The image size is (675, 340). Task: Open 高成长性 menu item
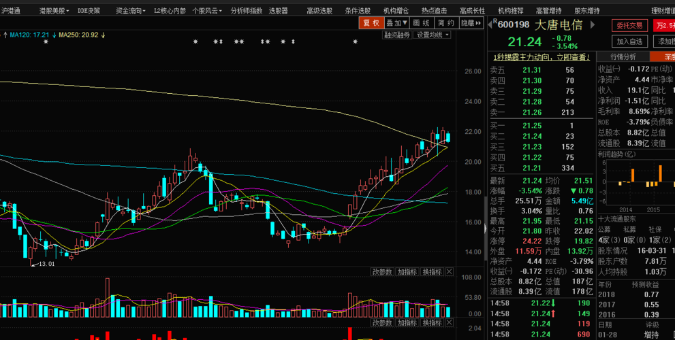[x=472, y=11]
